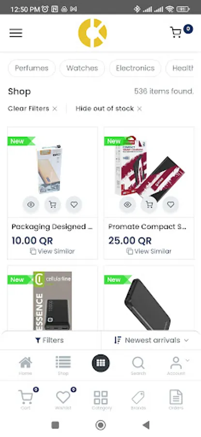Go to Wishlist in bottom navigation
Image resolution: width=201 pixels, height=437 pixels.
click(63, 400)
